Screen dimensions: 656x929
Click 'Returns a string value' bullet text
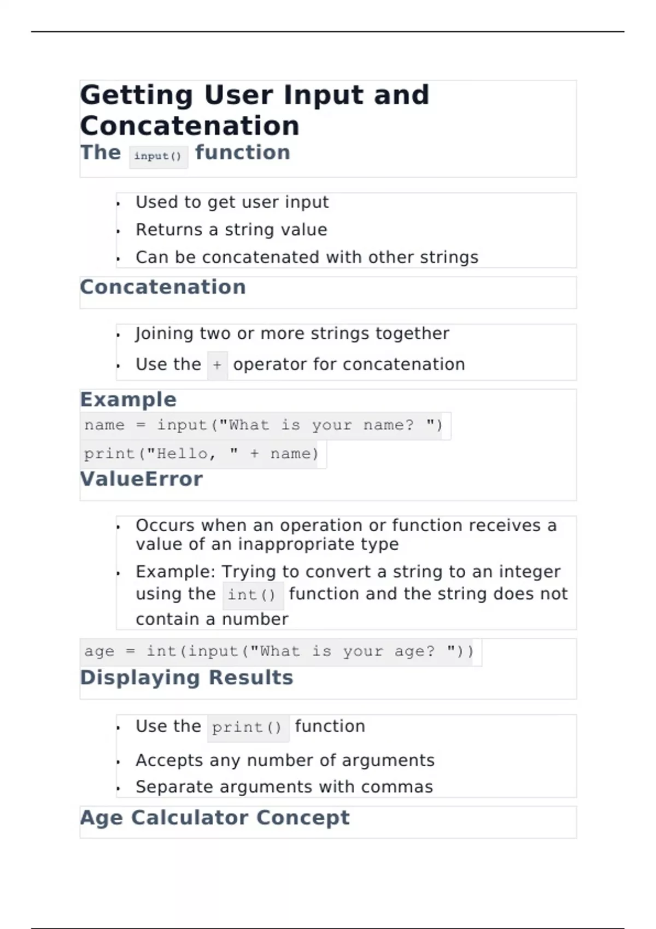(x=231, y=230)
